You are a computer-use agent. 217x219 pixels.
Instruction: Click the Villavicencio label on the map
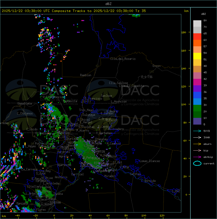coord(53,97)
